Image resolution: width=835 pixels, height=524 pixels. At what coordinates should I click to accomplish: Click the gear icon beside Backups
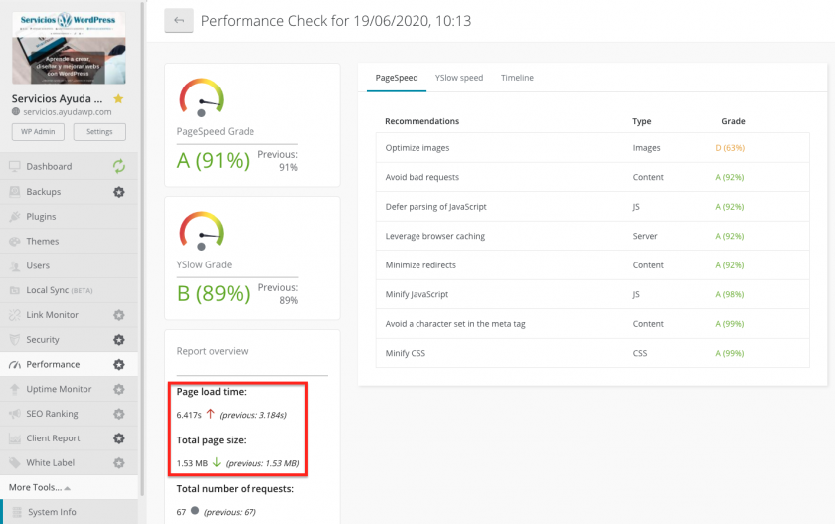(119, 192)
